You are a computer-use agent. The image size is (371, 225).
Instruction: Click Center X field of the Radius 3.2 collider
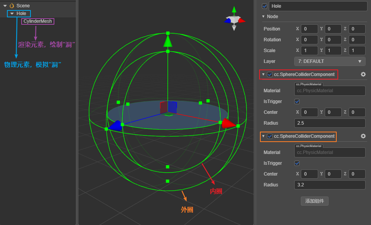[309, 174]
